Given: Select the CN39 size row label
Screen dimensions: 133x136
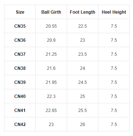Looking at the screenshot, I should (x=20, y=82).
